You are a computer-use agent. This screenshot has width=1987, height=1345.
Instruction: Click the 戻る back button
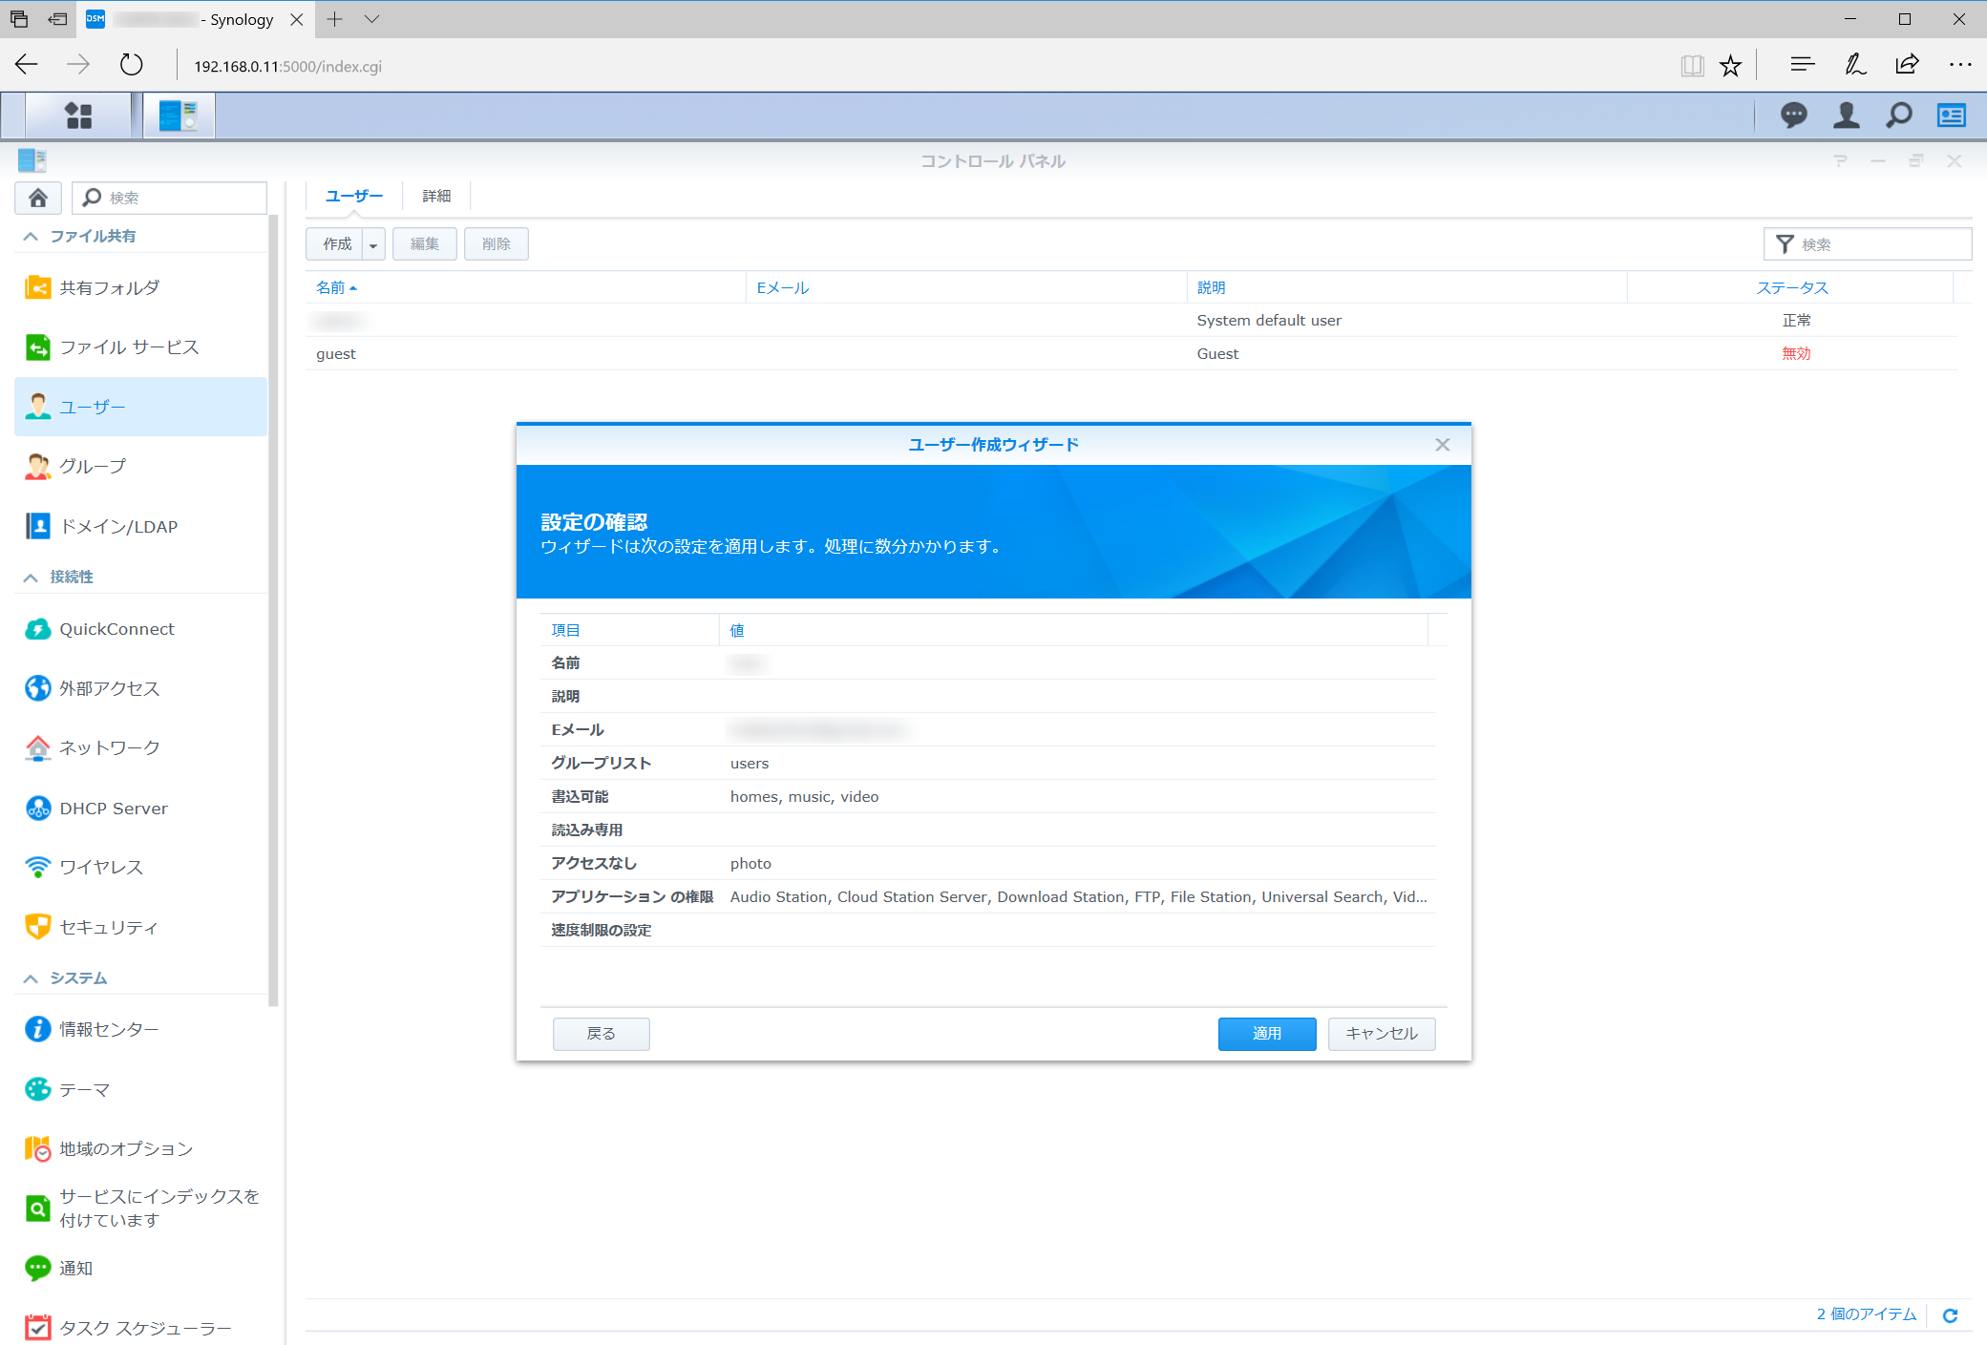[601, 1033]
